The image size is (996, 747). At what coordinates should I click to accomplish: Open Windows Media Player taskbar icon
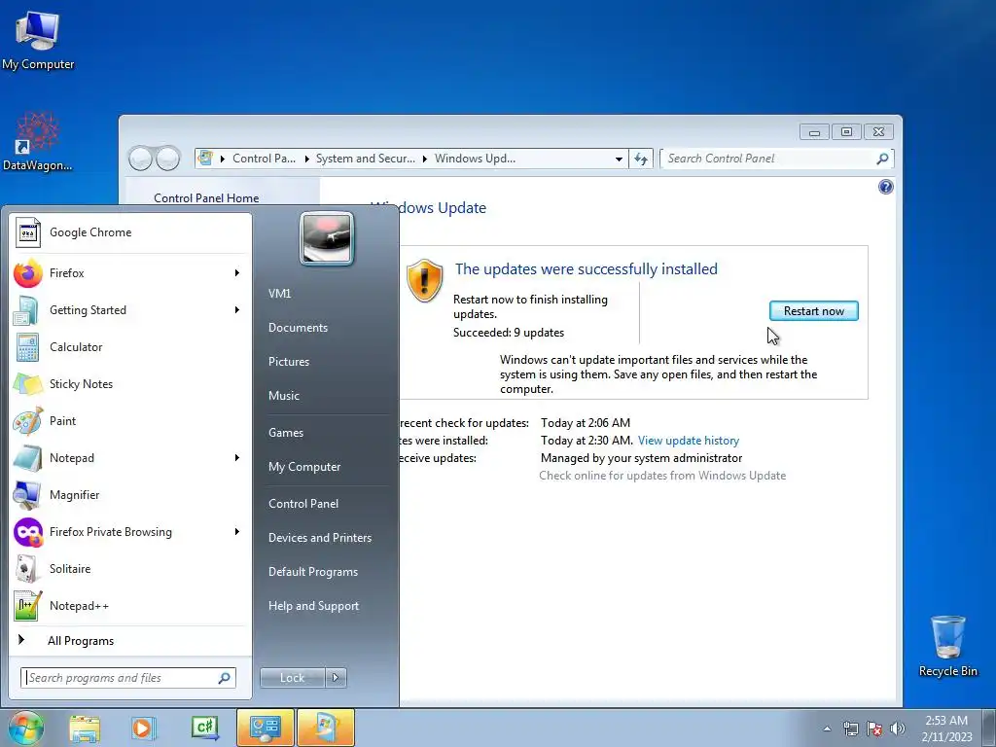point(144,728)
